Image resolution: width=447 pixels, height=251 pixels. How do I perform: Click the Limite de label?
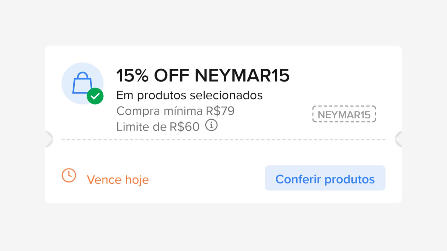click(x=141, y=127)
